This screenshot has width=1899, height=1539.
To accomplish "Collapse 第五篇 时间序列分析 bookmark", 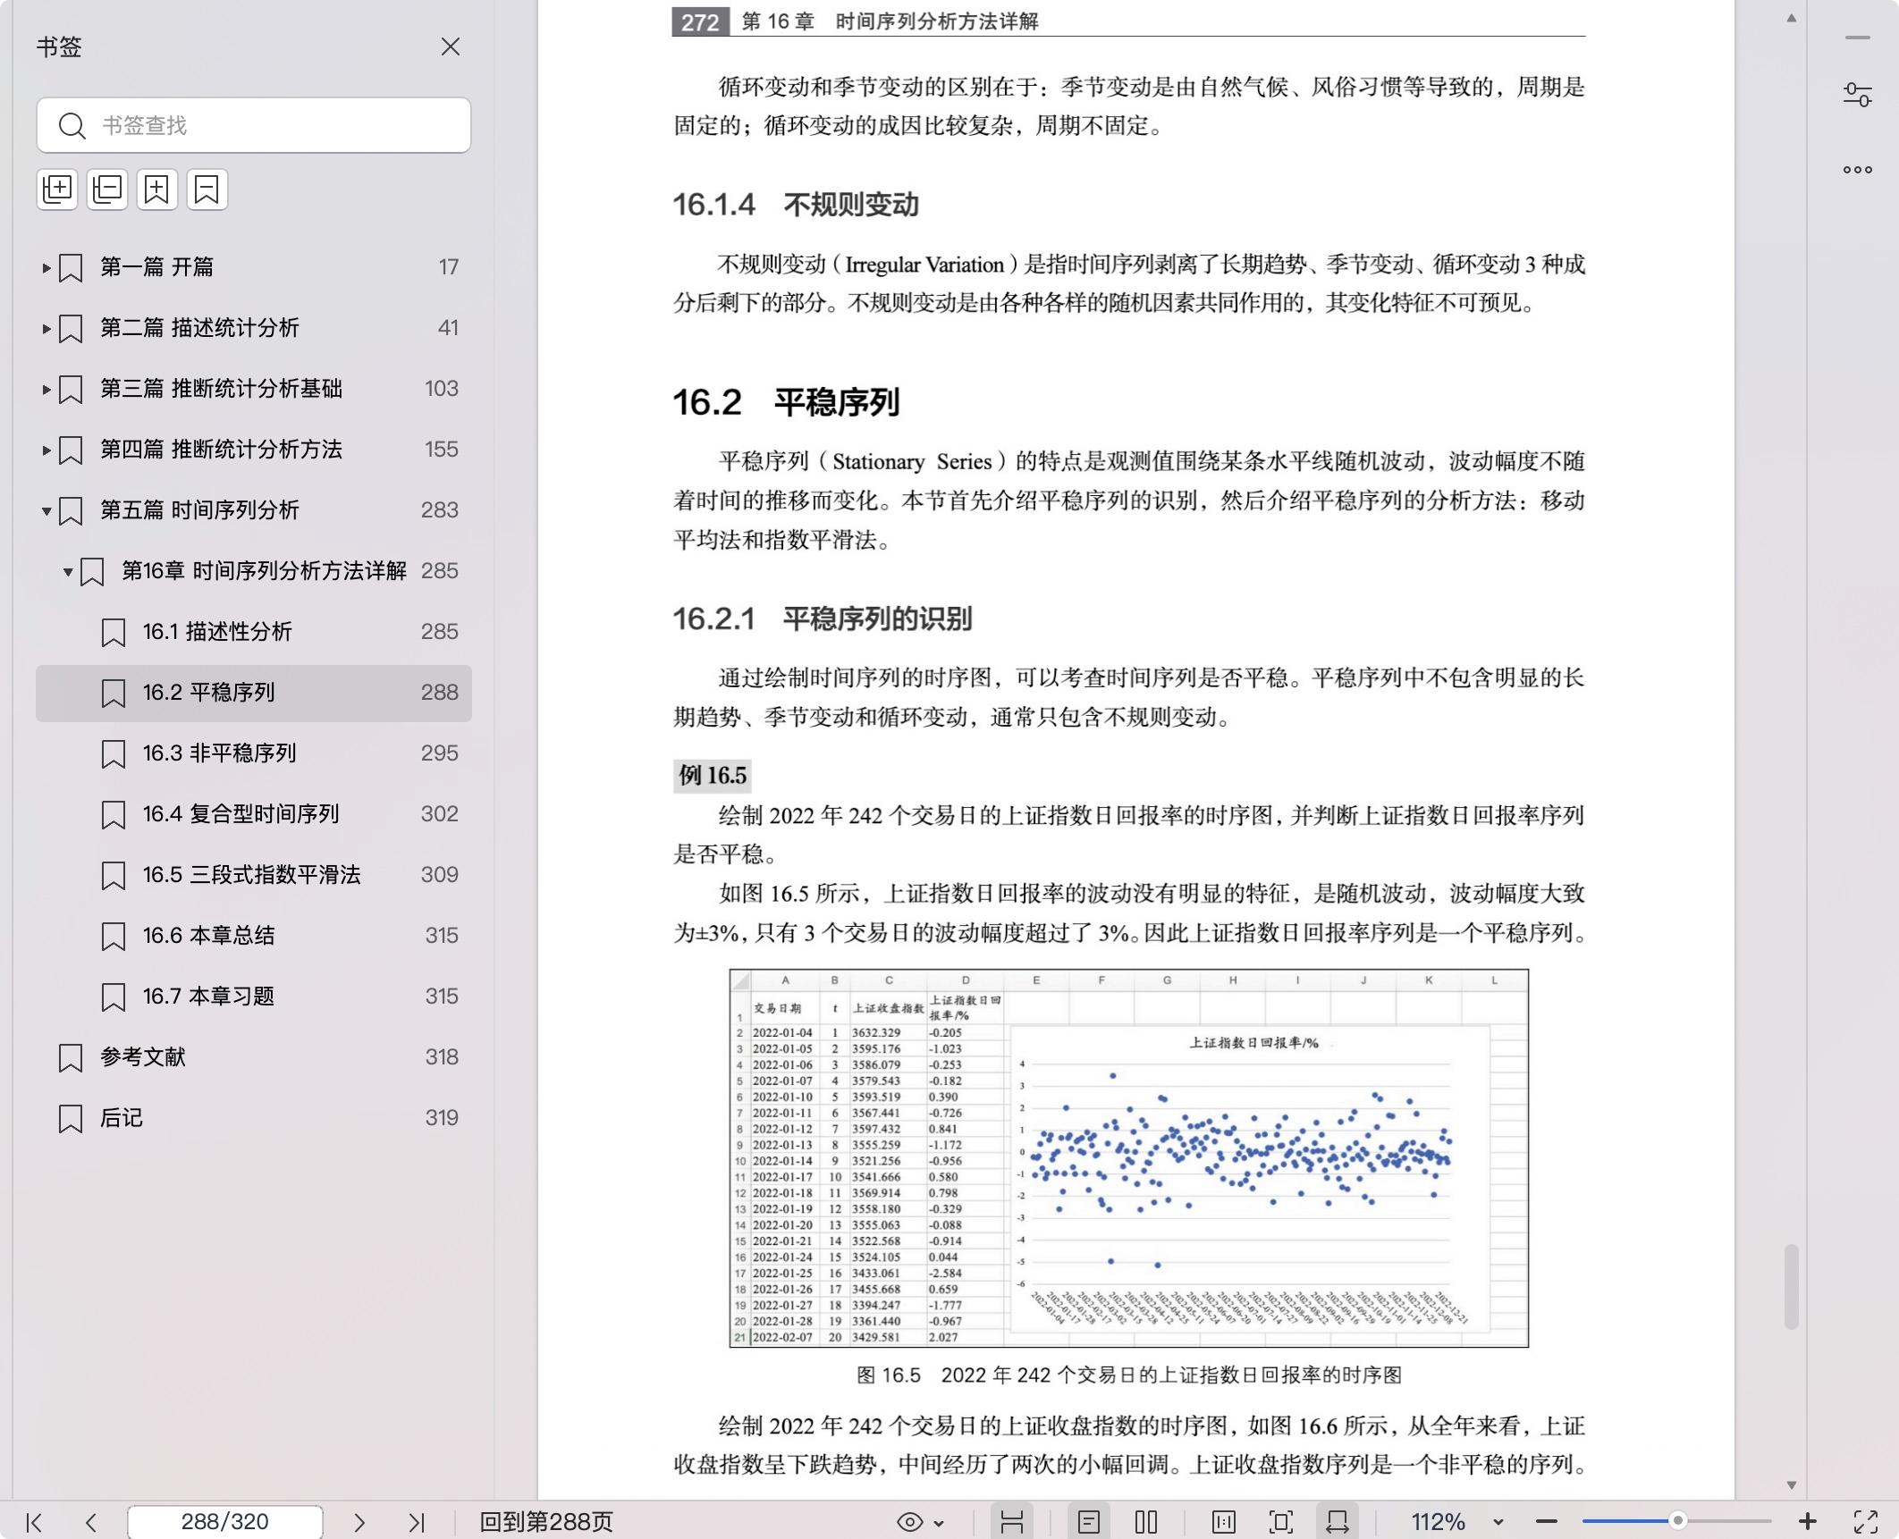I will coord(46,510).
